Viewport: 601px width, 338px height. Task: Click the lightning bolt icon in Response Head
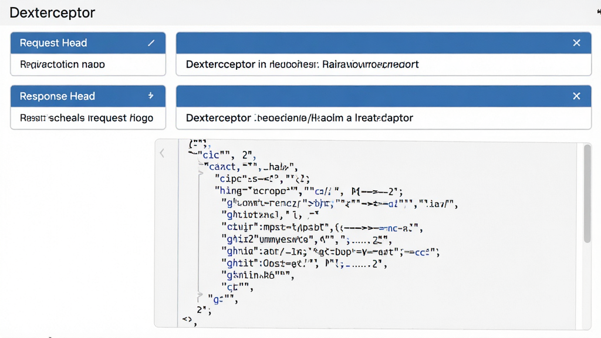coord(151,96)
